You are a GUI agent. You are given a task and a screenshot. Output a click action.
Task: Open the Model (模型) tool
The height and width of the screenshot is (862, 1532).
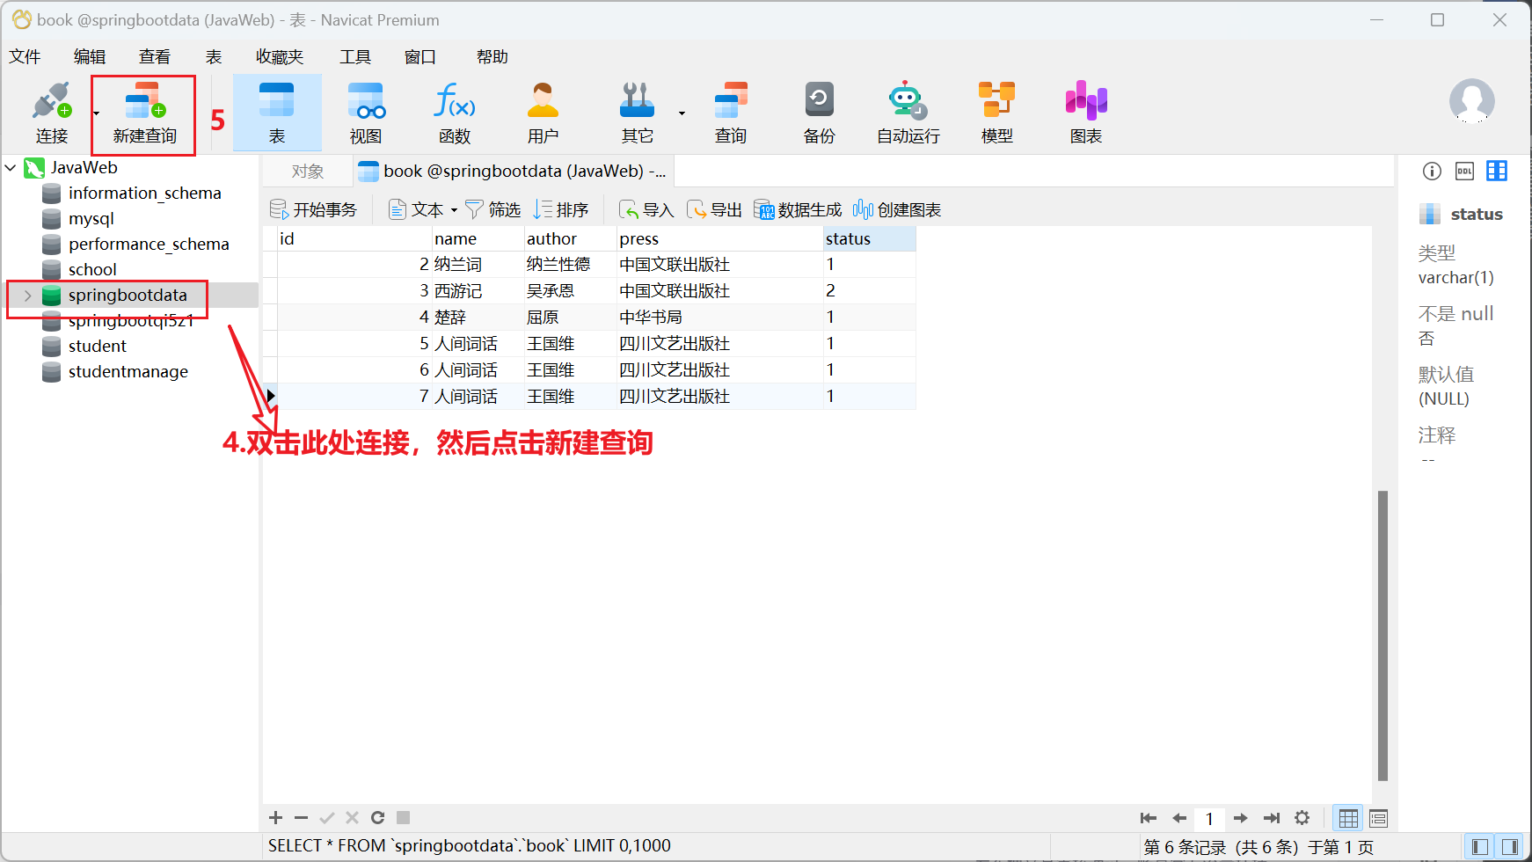(x=997, y=113)
